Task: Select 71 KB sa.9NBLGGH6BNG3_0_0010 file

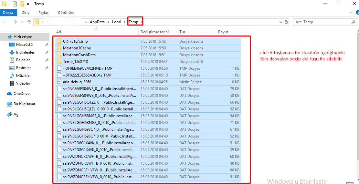Action: pyautogui.click(x=148, y=123)
